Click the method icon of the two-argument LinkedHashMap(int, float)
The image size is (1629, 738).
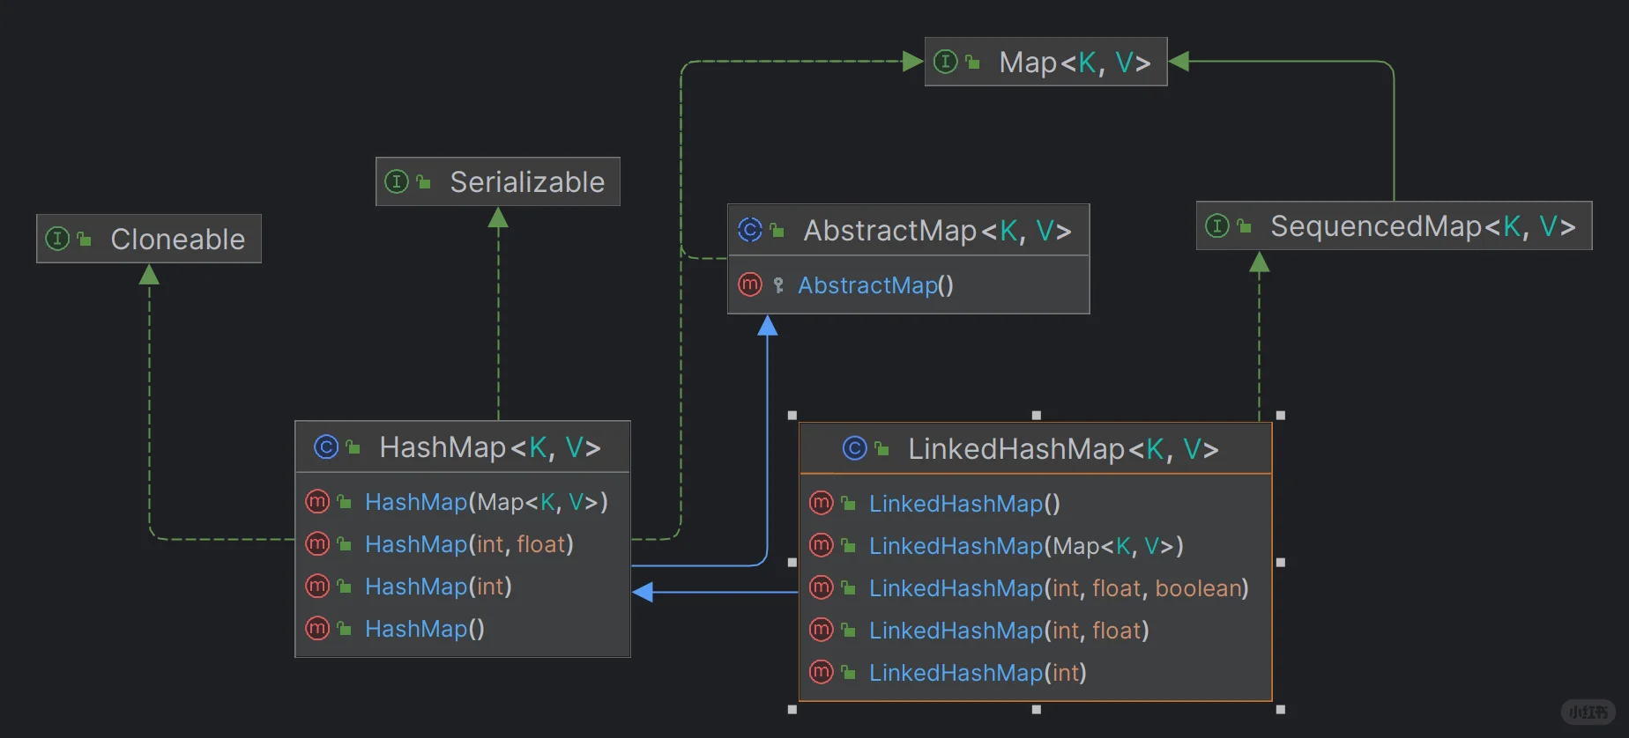[822, 631]
